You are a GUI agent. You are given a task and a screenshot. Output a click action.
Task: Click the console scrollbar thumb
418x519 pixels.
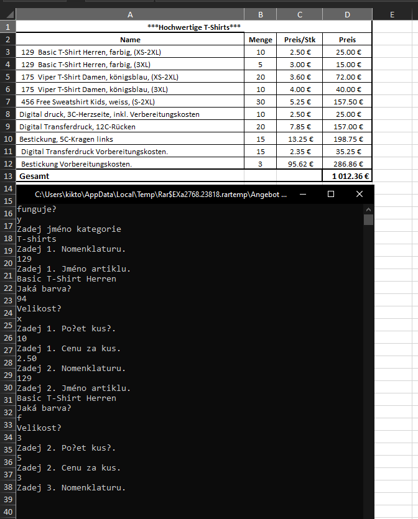point(368,220)
